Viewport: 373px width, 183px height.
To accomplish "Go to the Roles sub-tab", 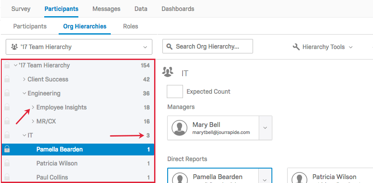I will (130, 26).
